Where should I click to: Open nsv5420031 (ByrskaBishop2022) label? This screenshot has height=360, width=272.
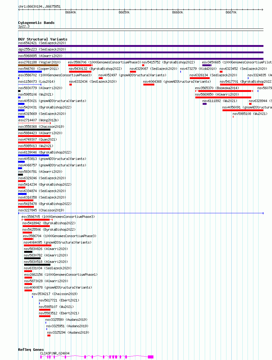45,107
